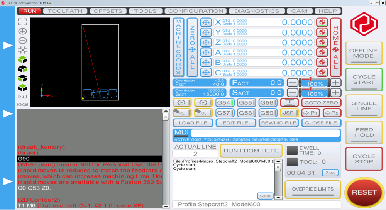Switch to the DIAGNOSTICS tab
This screenshot has width=386, height=210.
257,11
